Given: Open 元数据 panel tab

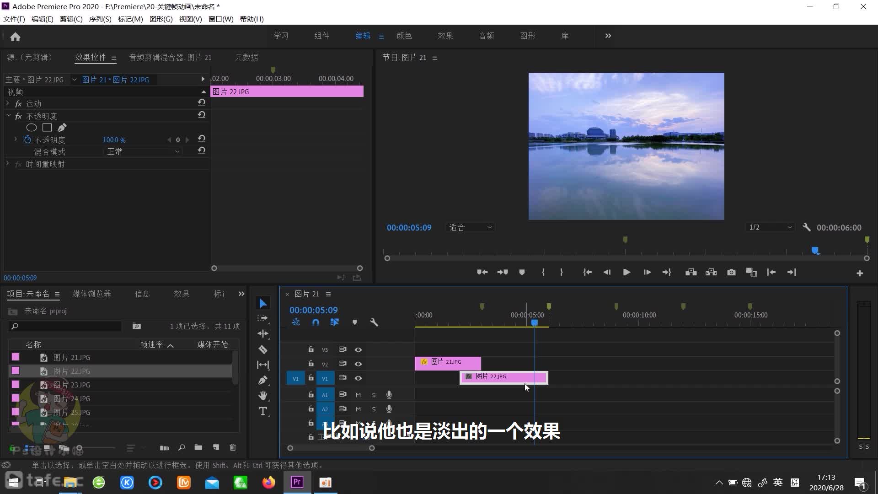Looking at the screenshot, I should [246, 57].
